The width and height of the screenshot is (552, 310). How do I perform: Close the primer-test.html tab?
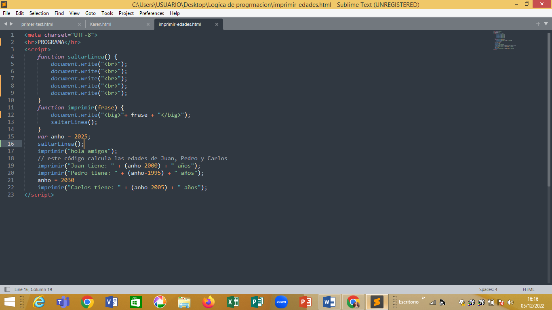[79, 25]
